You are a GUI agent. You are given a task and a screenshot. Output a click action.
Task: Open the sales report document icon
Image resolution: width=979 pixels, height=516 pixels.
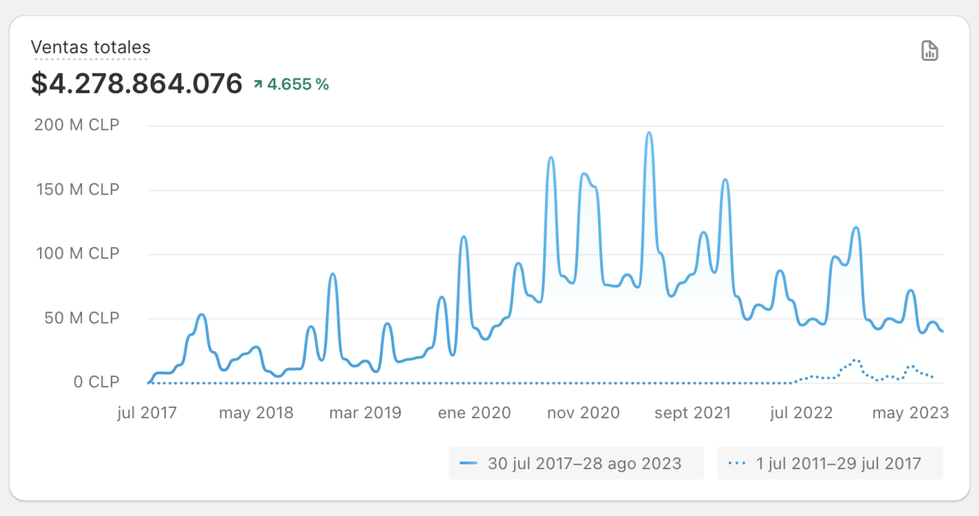tap(929, 51)
